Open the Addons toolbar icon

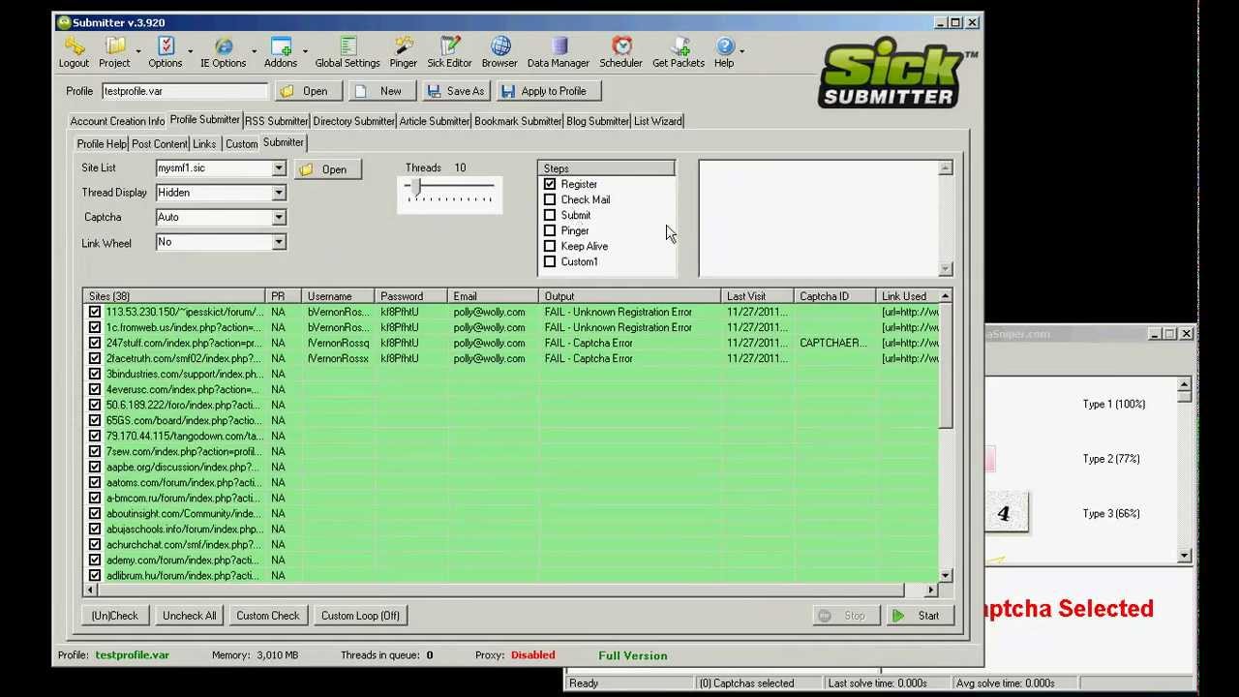[281, 52]
